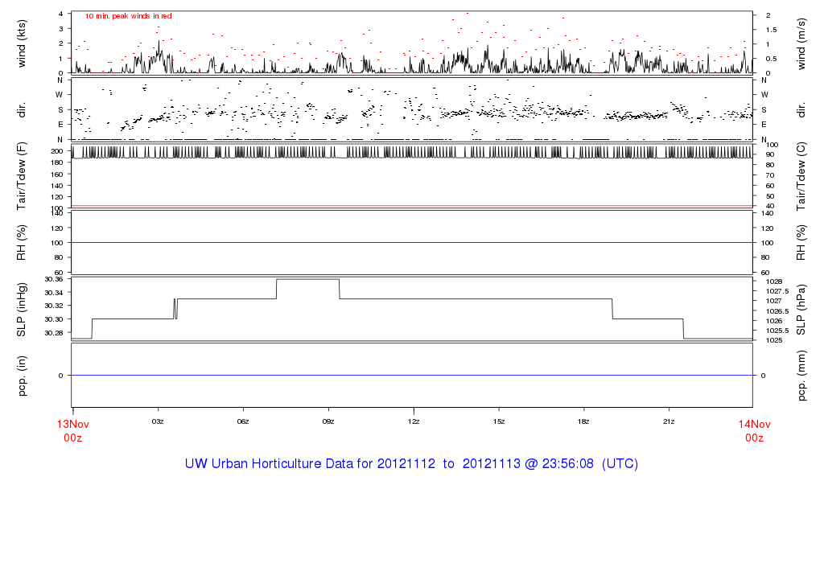The width and height of the screenshot is (824, 563).
Task: Click the '200' temperature tick value
Action: [x=57, y=151]
